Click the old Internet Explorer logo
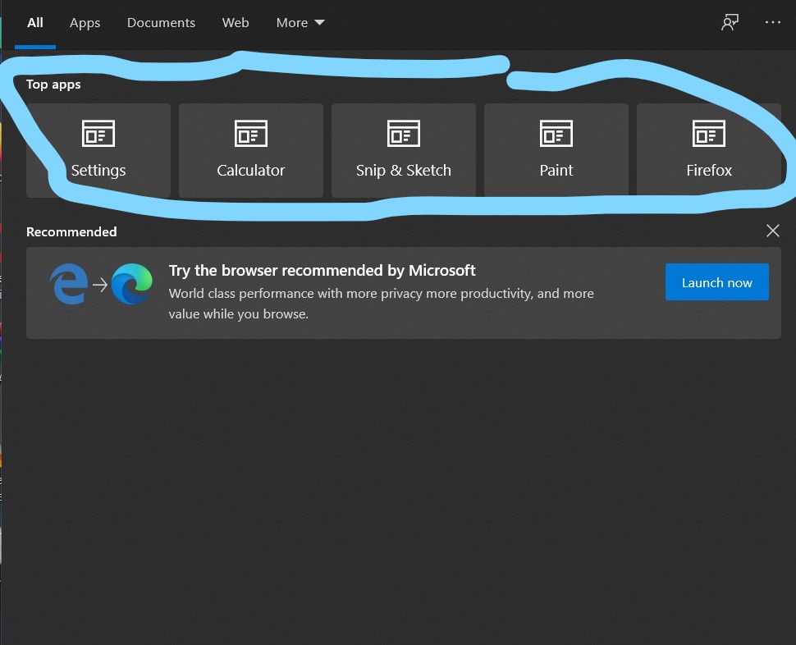 (69, 284)
